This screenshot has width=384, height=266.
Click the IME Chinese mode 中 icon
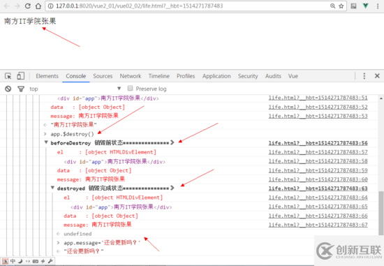click(x=13, y=261)
